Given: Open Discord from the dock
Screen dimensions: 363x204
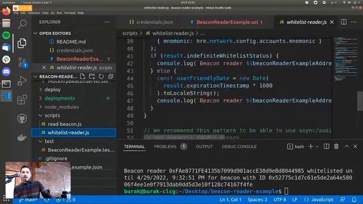Looking at the screenshot, I should click(6, 72).
